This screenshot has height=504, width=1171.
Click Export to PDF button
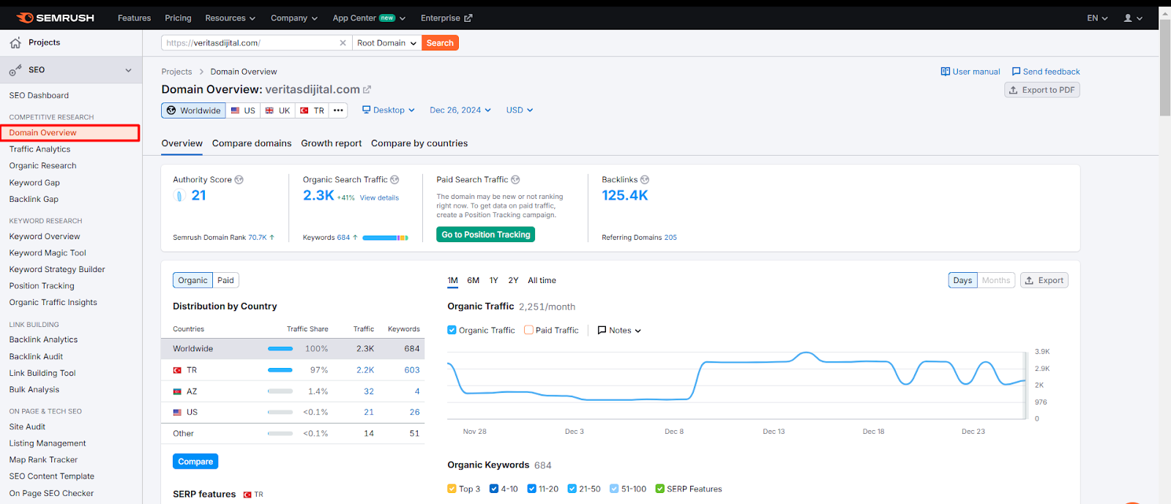point(1042,90)
